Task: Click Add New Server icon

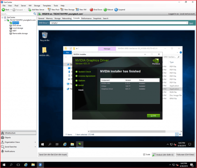Action: coord(29,10)
